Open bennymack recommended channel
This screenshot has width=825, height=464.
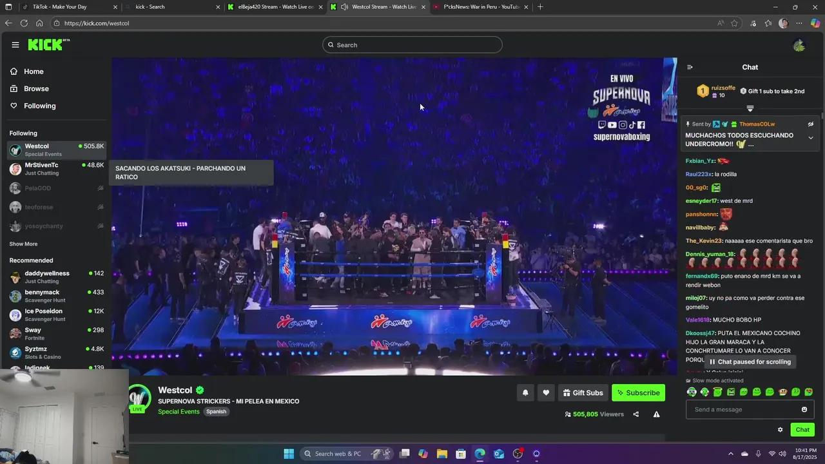57,296
